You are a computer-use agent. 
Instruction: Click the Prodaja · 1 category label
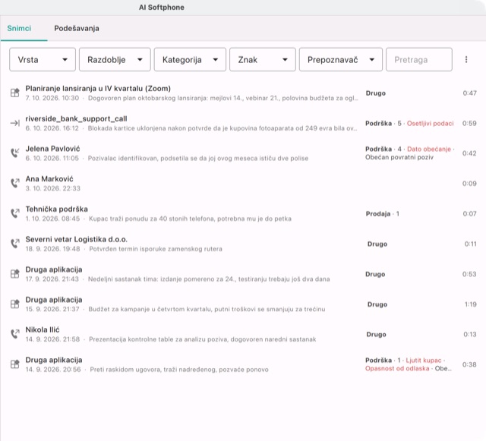[383, 214]
